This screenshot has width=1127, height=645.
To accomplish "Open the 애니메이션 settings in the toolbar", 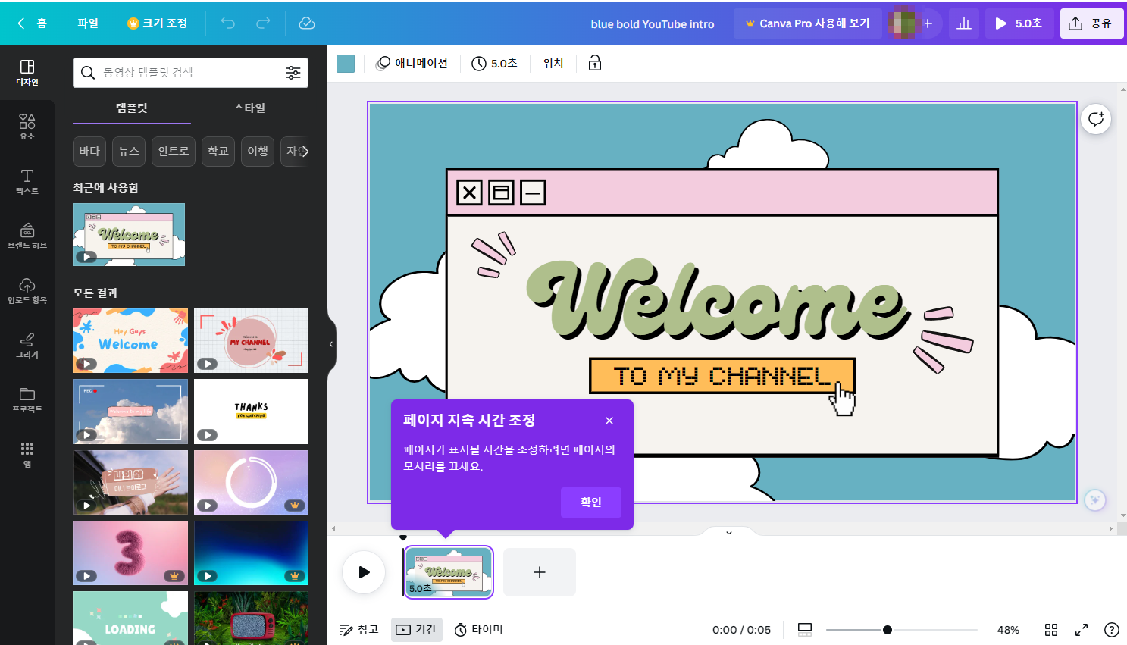I will 413,63.
